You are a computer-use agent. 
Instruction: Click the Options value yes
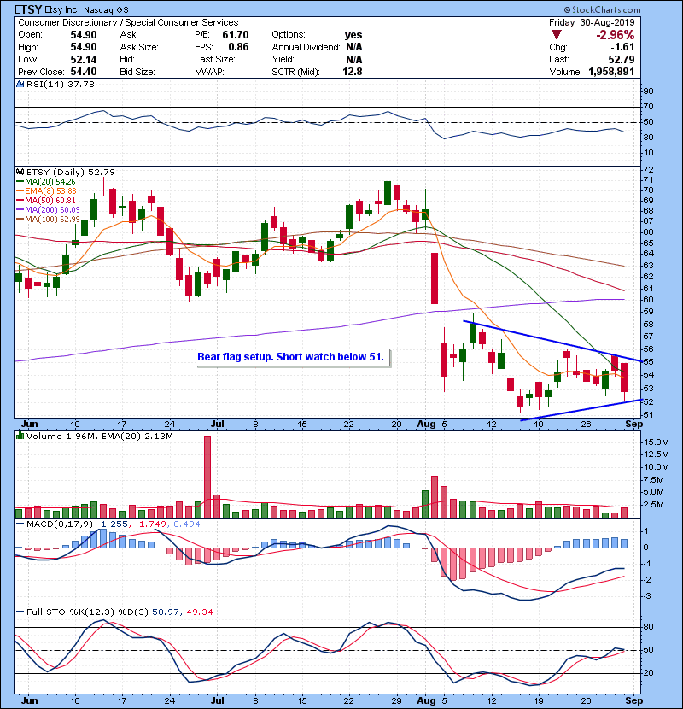pyautogui.click(x=353, y=35)
